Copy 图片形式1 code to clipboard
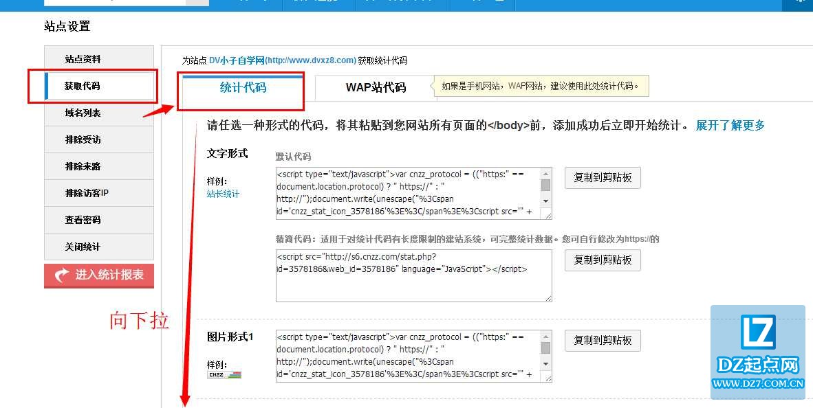This screenshot has width=813, height=408. (x=603, y=341)
